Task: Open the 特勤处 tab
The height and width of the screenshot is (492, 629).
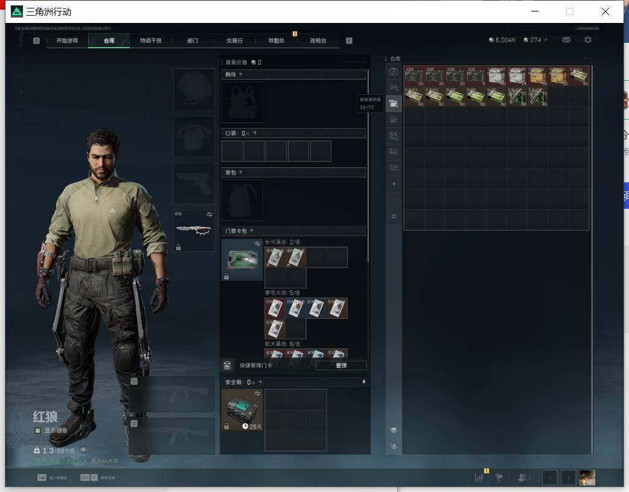Action: 276,40
